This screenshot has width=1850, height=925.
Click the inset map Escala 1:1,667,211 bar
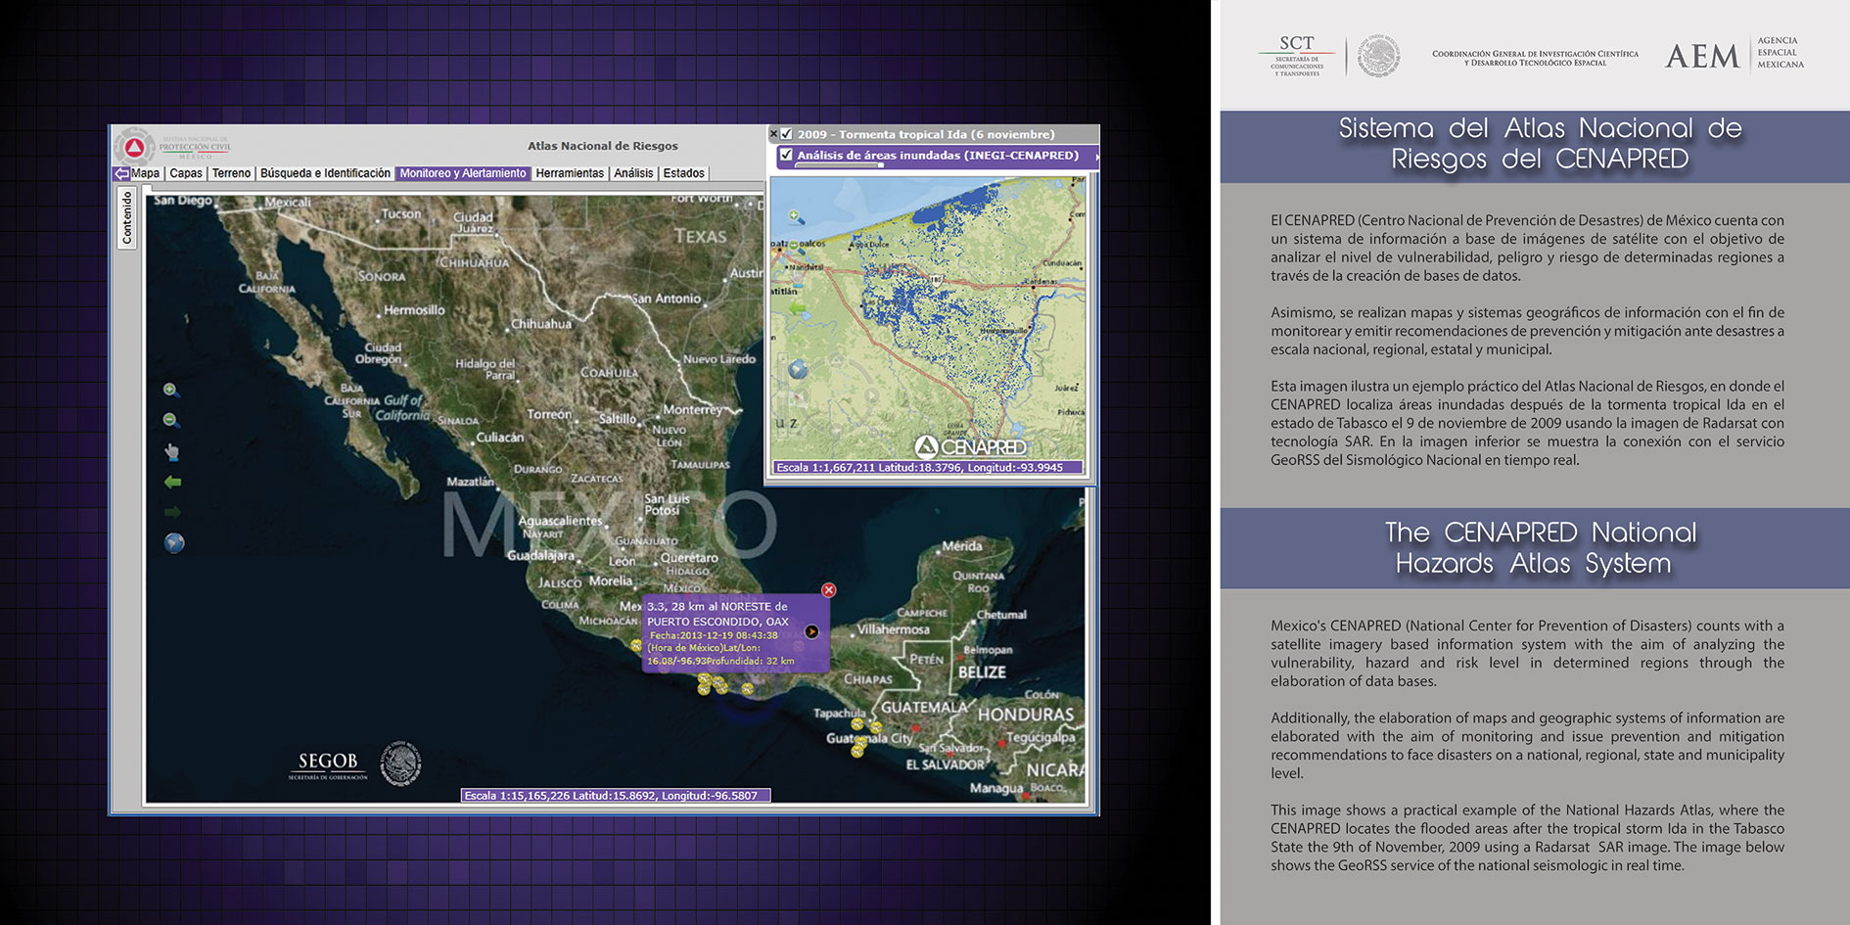928,468
